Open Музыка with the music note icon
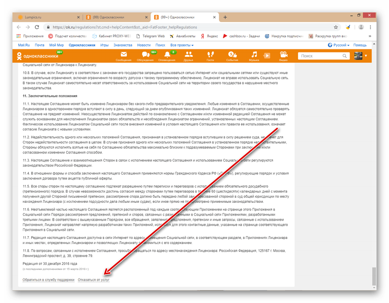Screen dimensions: 389x303 click(x=254, y=56)
